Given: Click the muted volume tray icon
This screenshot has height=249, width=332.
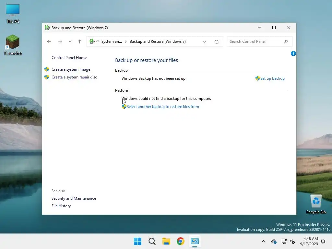Looking at the screenshot, I should 292,241.
